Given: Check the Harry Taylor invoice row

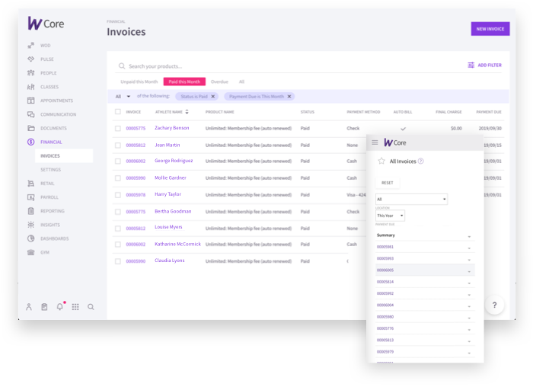Looking at the screenshot, I should 117,195.
